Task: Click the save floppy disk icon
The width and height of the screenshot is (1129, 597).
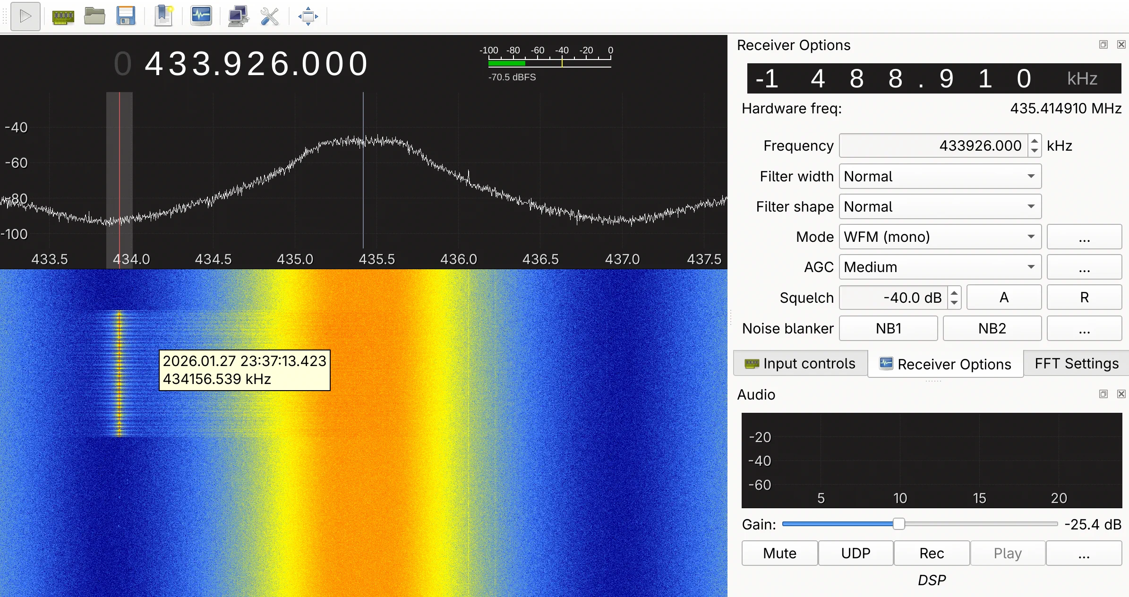Action: tap(126, 16)
